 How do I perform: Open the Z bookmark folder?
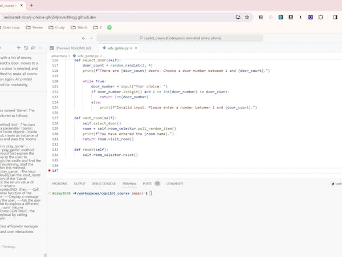pos(97,27)
